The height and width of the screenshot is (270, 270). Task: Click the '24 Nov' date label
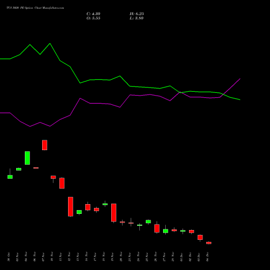click(x=138, y=257)
